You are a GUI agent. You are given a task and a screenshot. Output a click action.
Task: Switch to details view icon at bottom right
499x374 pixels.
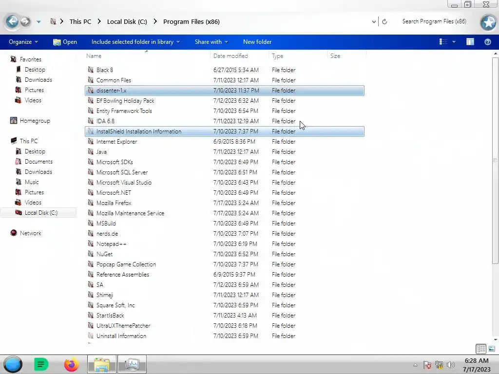tap(481, 349)
